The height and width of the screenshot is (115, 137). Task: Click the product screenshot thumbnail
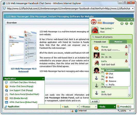[23, 48]
